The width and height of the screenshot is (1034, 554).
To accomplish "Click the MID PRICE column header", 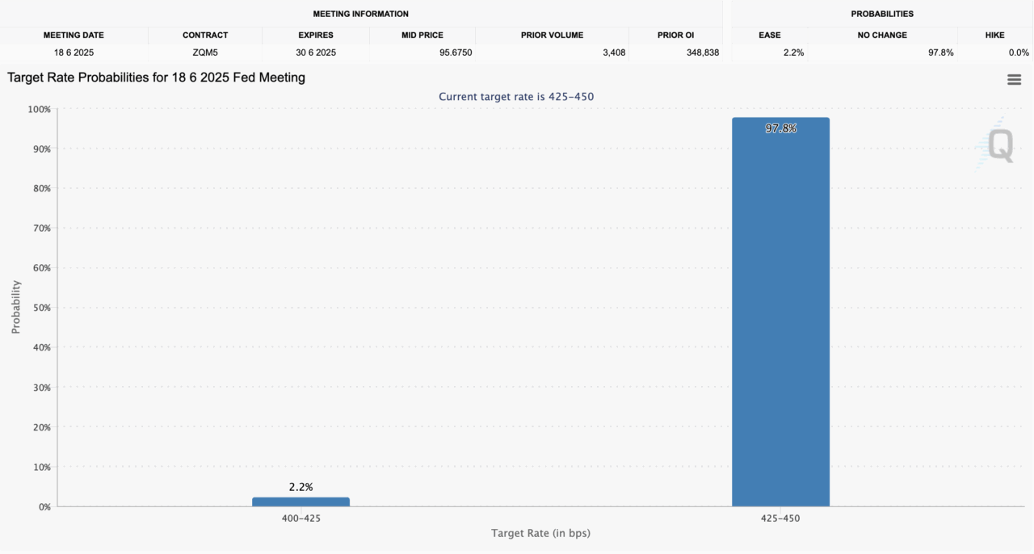I will (422, 35).
